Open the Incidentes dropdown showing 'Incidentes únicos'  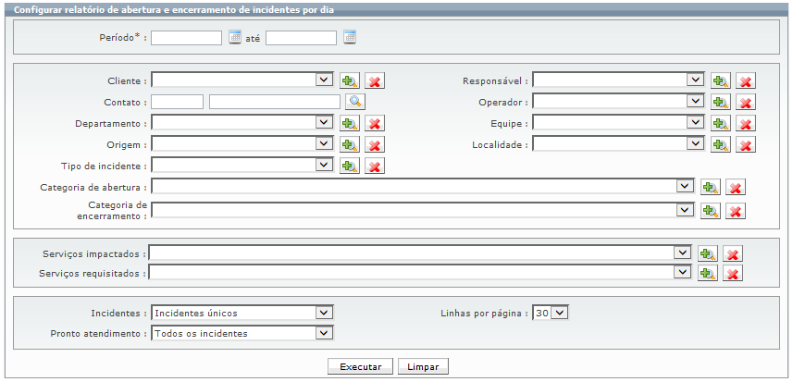[x=242, y=313]
